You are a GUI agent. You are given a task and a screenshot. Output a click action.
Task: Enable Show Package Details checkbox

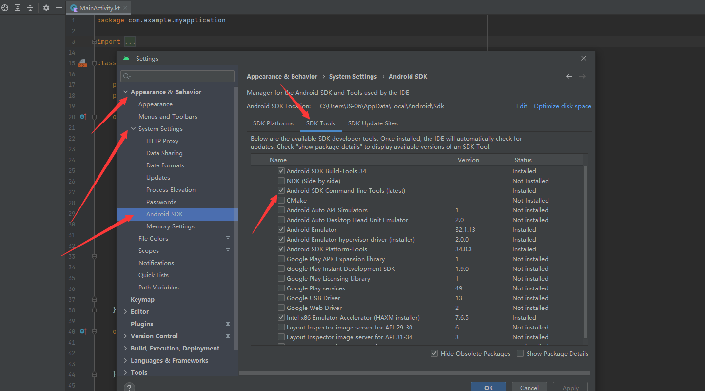tap(520, 353)
